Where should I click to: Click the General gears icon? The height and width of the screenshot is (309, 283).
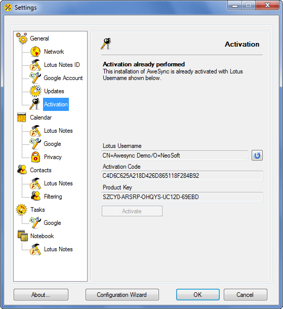tap(22, 38)
